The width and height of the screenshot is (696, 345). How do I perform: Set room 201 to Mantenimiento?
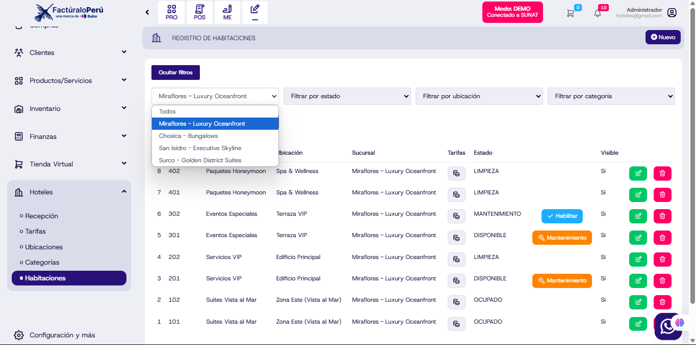pos(561,281)
